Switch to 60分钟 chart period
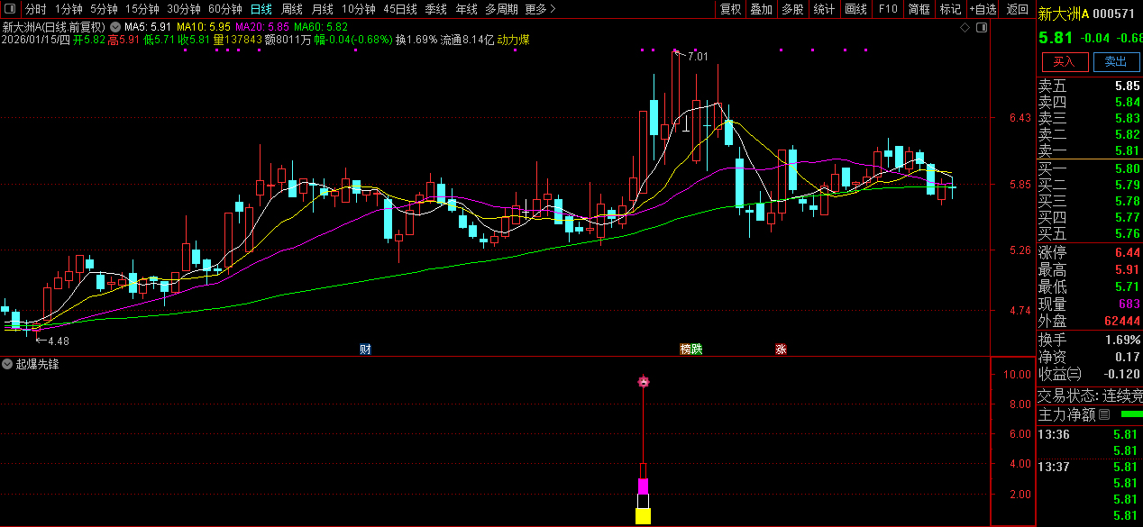Image resolution: width=1143 pixels, height=527 pixels. click(x=224, y=9)
